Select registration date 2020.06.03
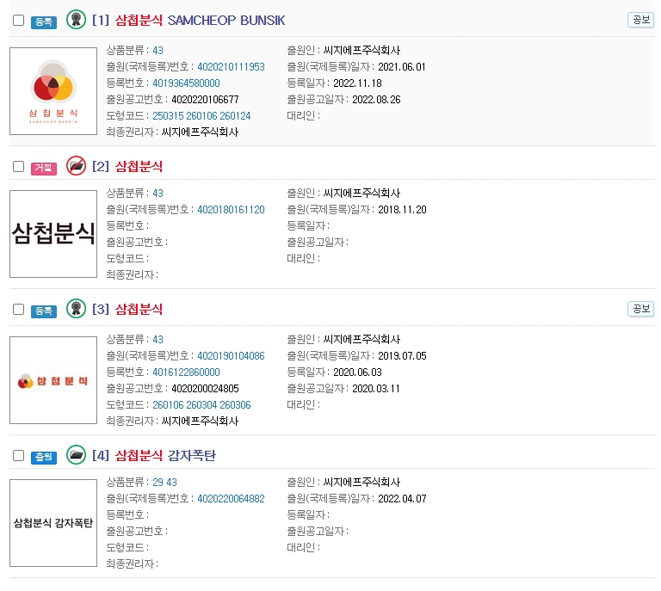 tap(357, 372)
